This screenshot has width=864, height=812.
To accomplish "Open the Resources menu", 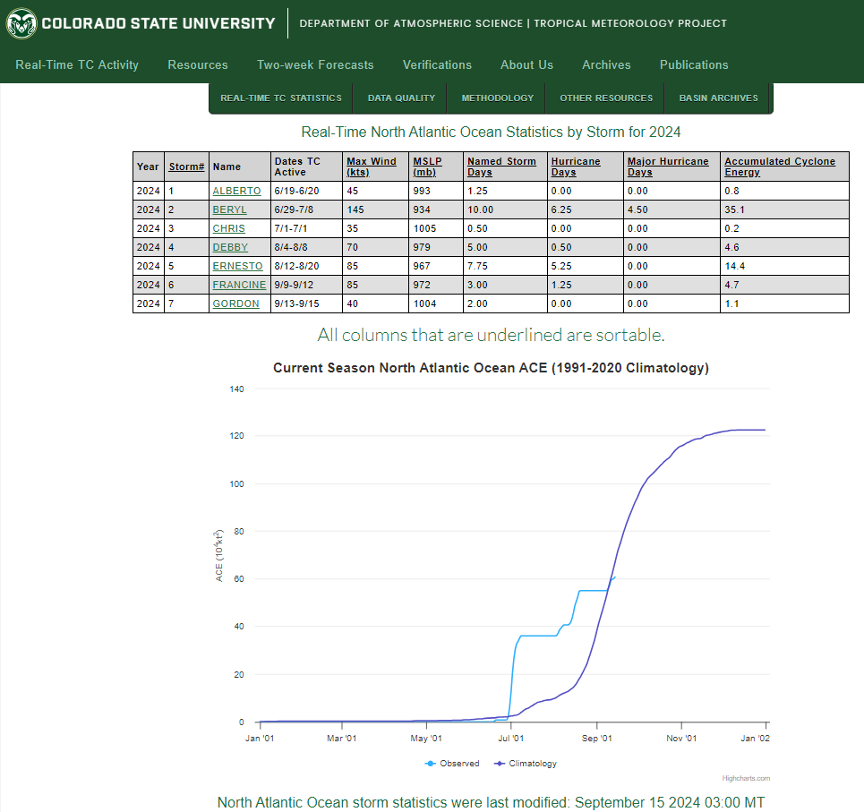I will point(198,65).
